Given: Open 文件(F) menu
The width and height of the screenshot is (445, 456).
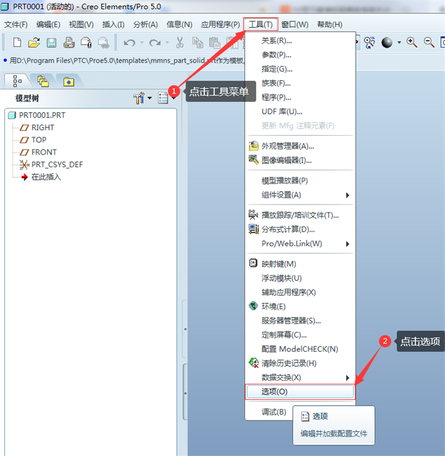Looking at the screenshot, I should click(16, 25).
